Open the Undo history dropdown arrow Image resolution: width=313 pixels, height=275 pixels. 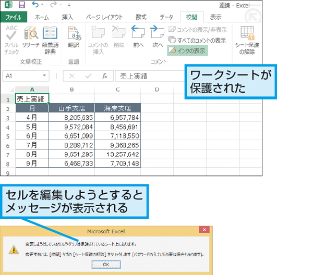[x=41, y=5]
